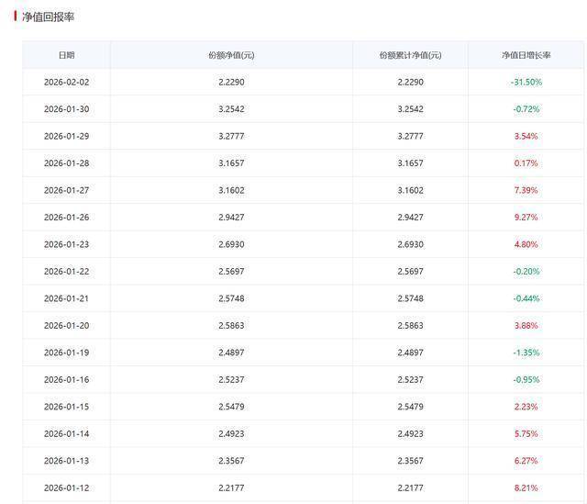The width and height of the screenshot is (587, 504).
Task: Select the 2026-01-26 date cell
Action: point(66,218)
